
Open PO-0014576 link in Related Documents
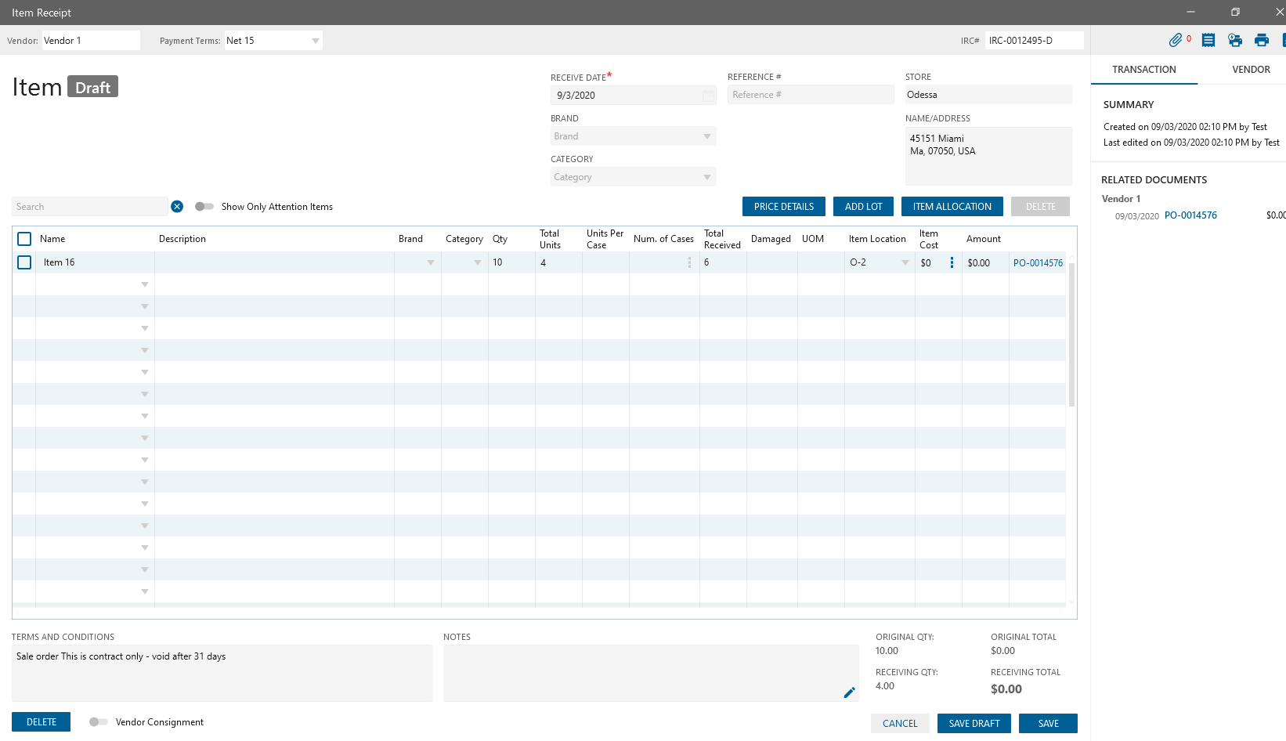(1190, 215)
